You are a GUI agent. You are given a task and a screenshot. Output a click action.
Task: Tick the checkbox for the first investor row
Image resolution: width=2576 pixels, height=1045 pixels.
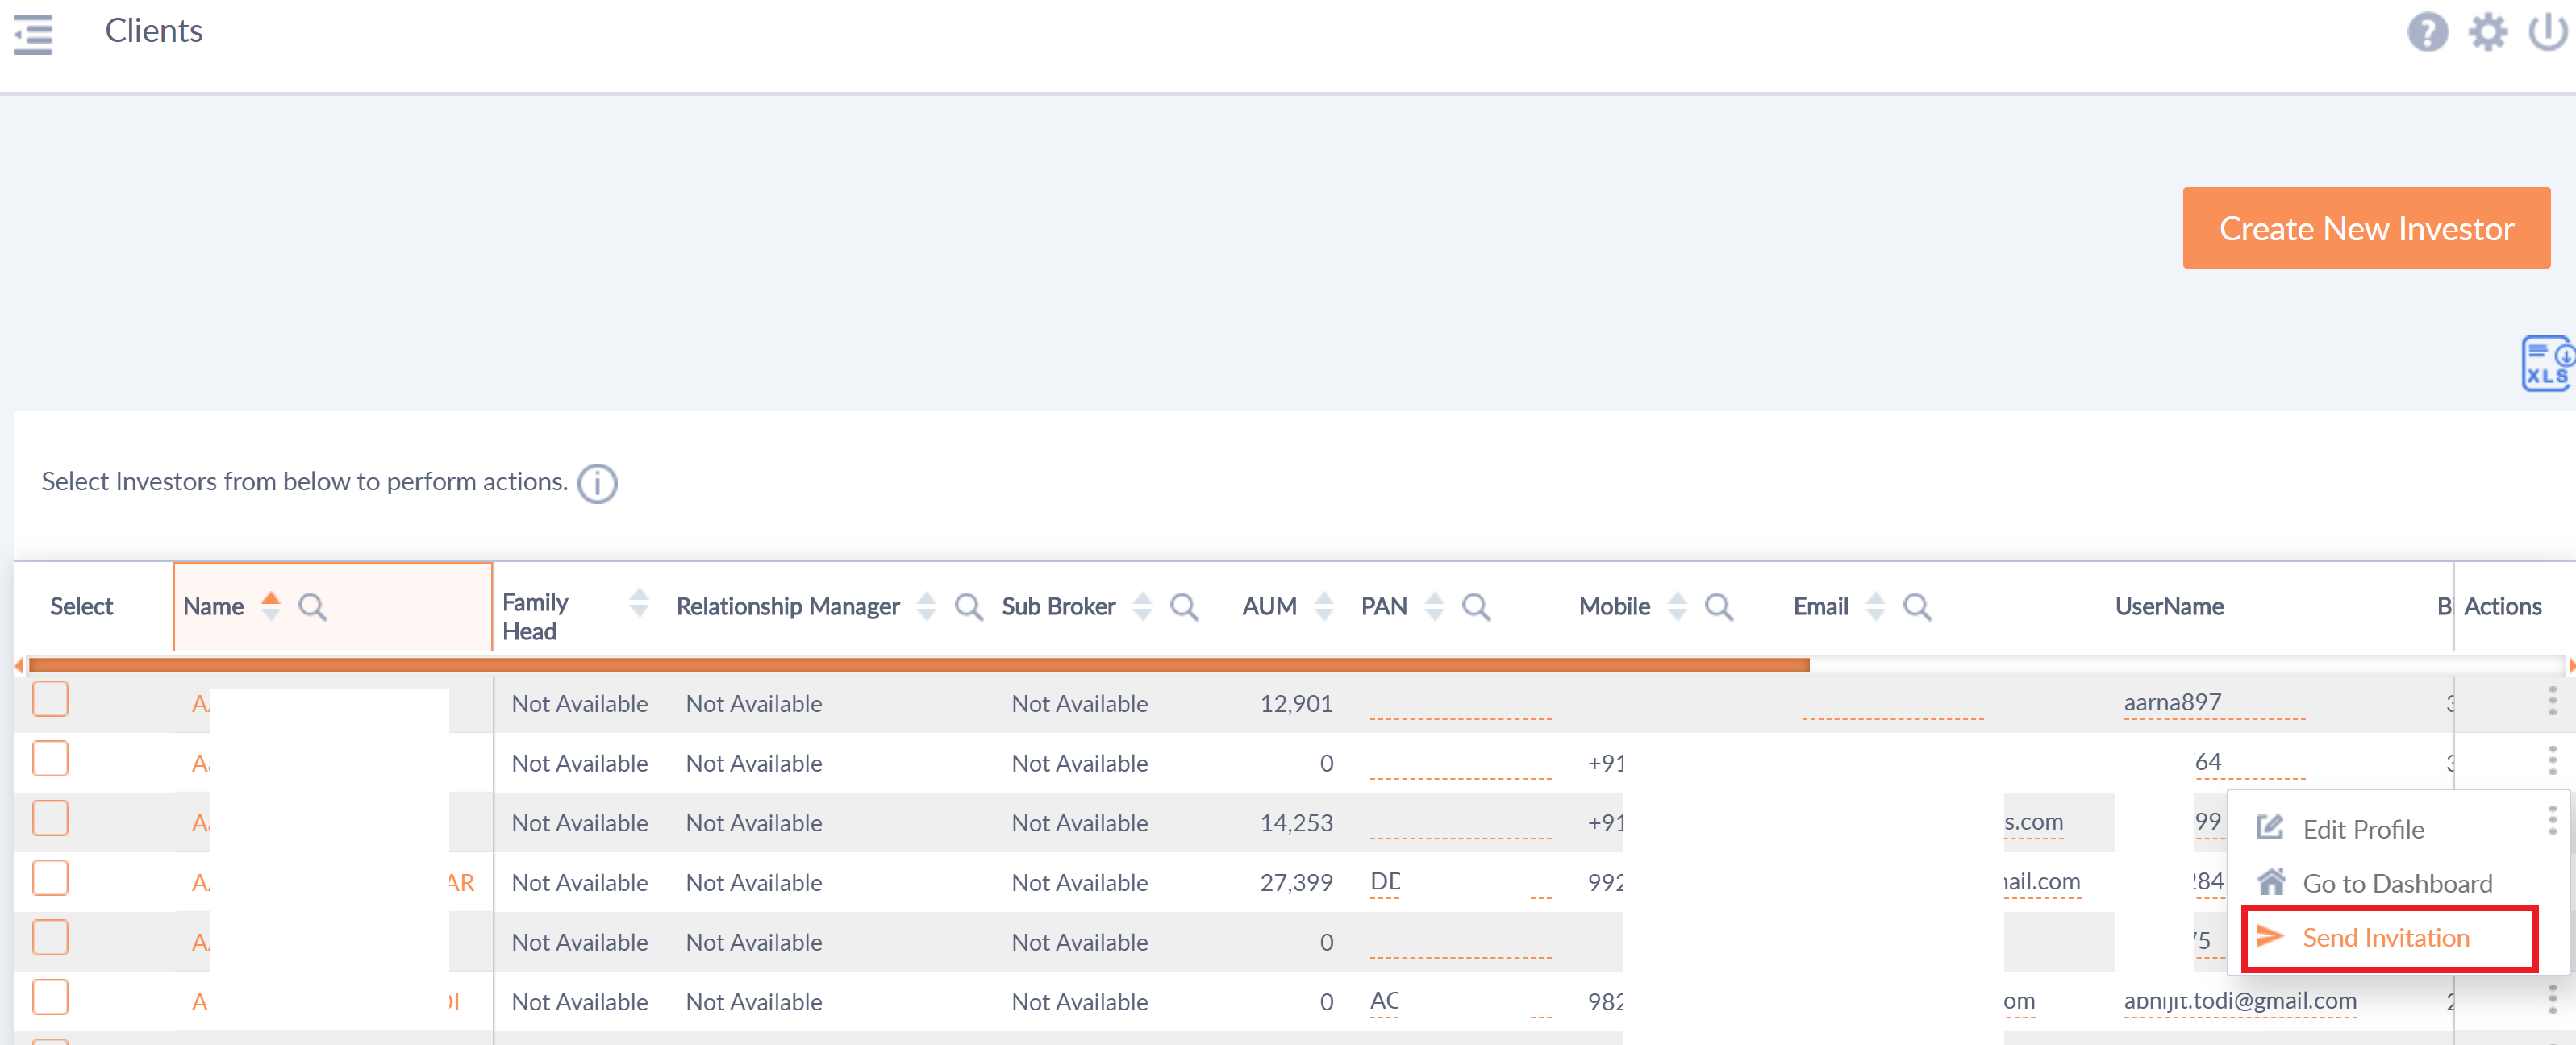click(x=50, y=699)
